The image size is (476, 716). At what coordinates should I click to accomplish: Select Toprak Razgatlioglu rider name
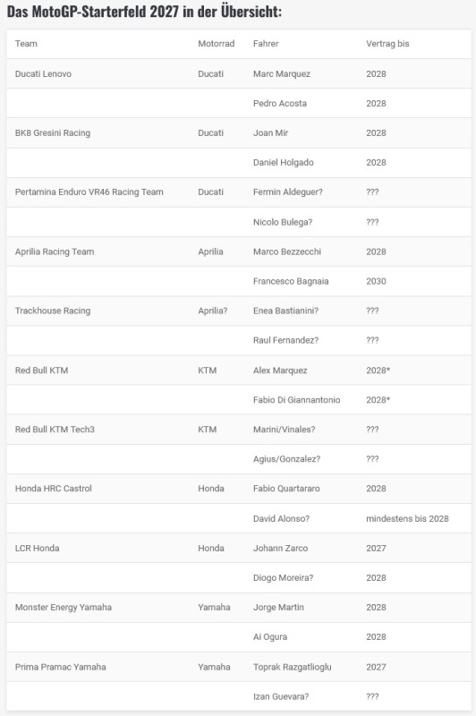[292, 667]
